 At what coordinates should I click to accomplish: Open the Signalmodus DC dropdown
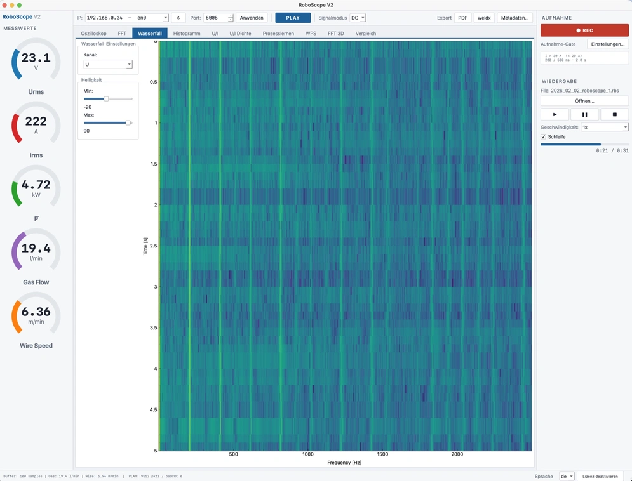(x=358, y=18)
